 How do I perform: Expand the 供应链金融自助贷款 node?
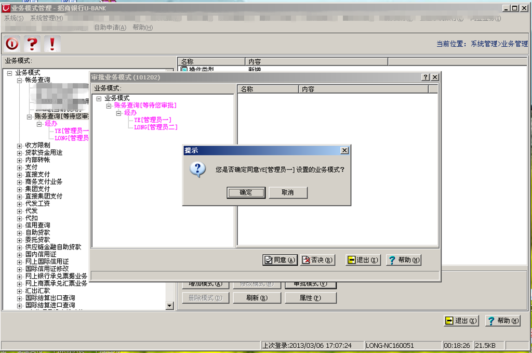pos(20,248)
